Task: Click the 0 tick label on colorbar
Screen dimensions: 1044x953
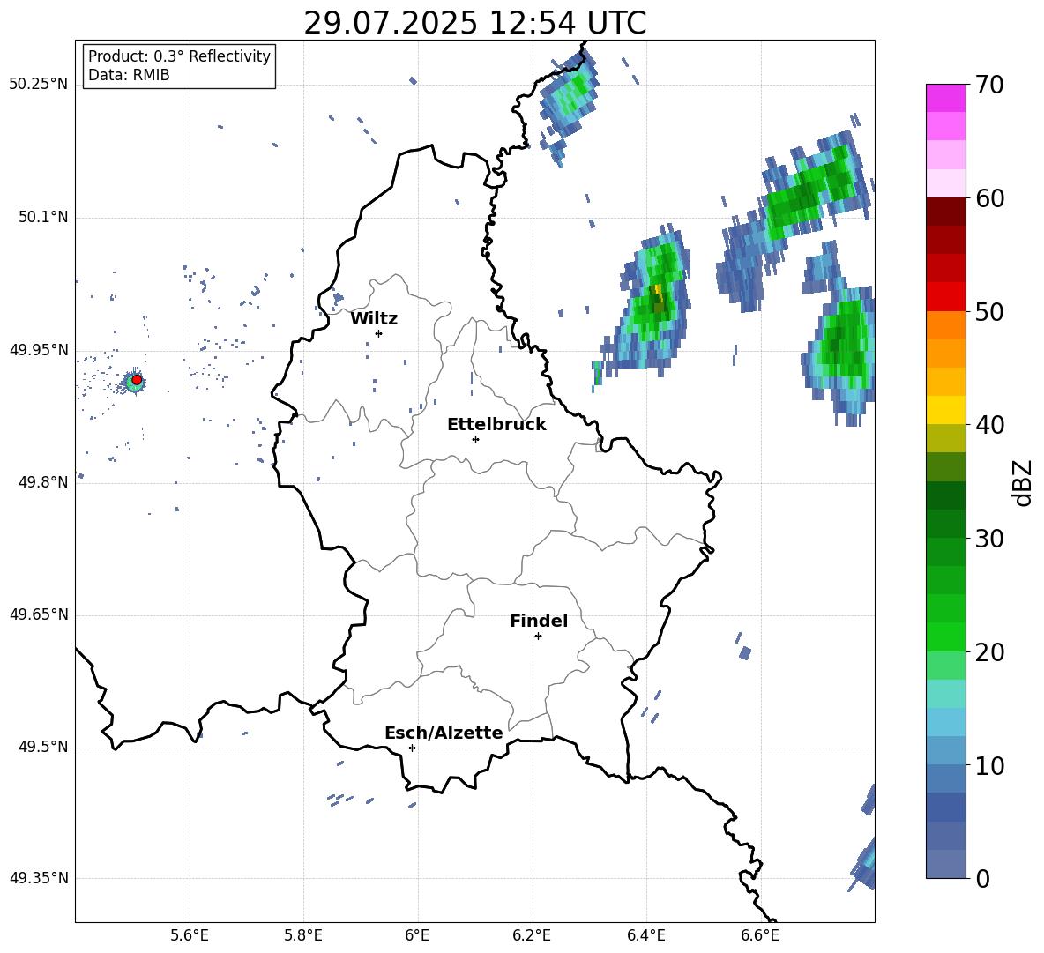Action: click(x=982, y=879)
